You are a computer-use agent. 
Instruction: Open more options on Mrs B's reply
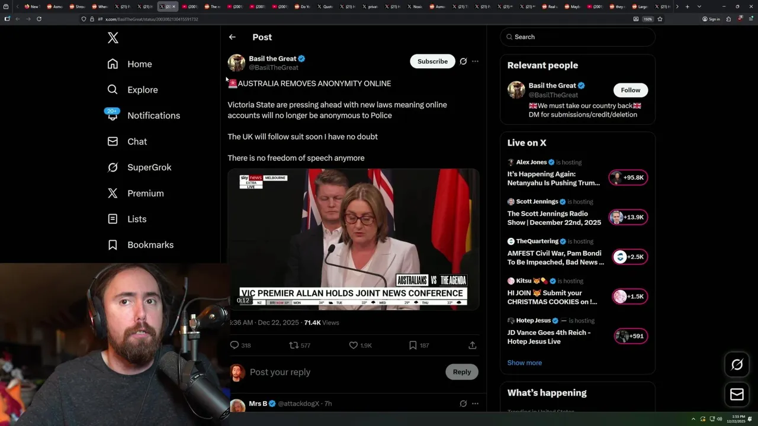(475, 404)
